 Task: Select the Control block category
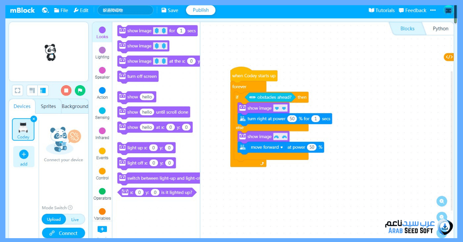(x=102, y=174)
